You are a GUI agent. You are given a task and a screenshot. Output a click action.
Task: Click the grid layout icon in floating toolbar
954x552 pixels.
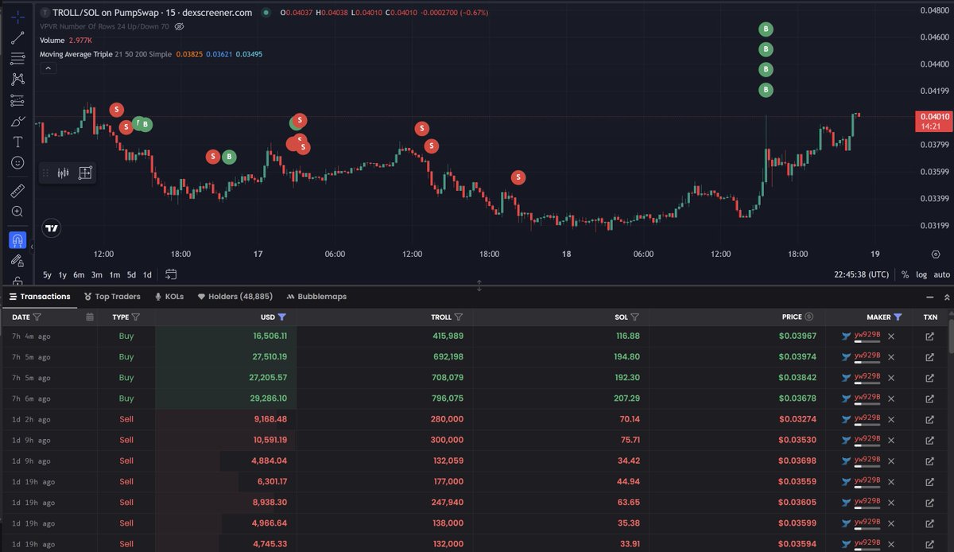click(85, 173)
